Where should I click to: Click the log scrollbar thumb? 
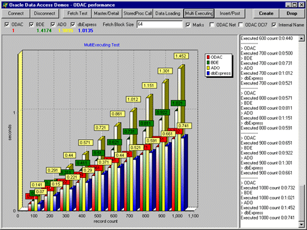pos(301,203)
